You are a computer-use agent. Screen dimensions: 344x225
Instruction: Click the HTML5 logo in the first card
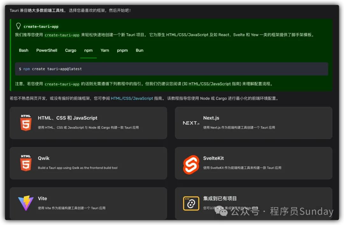pyautogui.click(x=26, y=123)
